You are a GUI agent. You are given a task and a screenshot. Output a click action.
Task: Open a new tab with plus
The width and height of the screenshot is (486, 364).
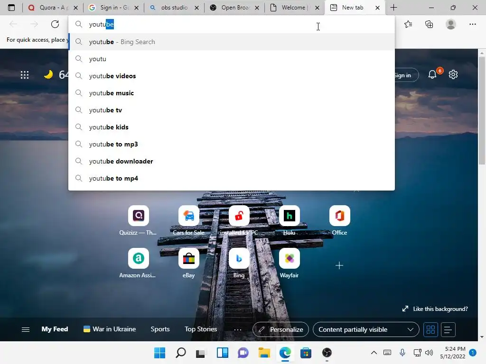tap(393, 8)
